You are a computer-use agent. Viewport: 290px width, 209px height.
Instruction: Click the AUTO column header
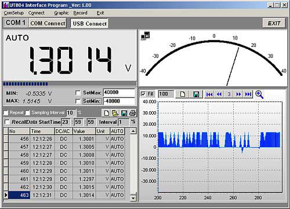(x=117, y=131)
